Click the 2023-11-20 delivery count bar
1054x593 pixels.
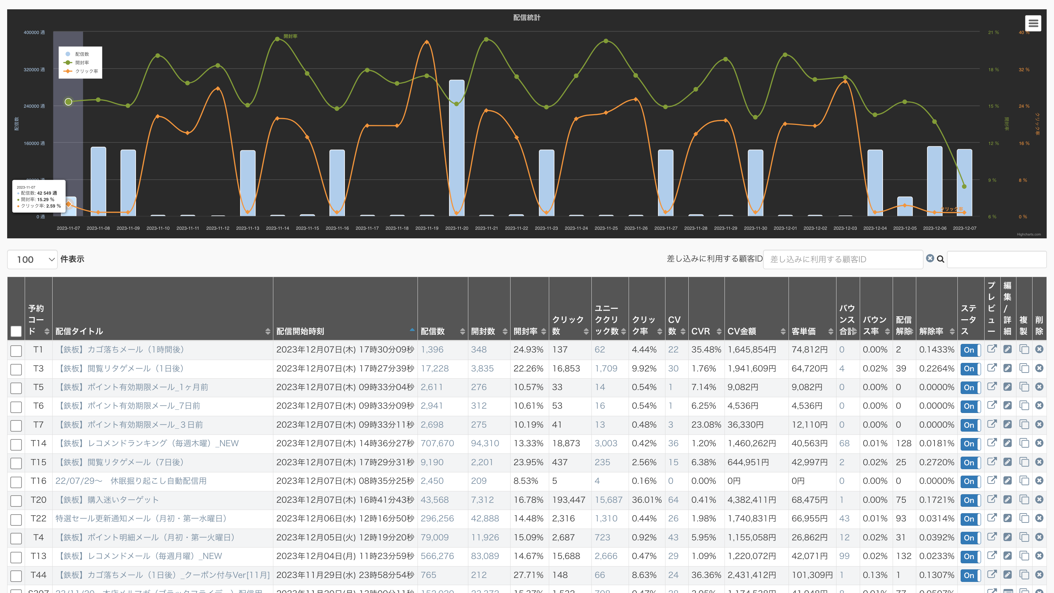click(457, 148)
